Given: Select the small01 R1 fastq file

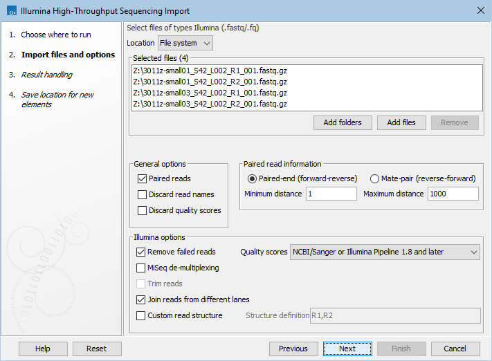Looking at the screenshot, I should click(209, 70).
